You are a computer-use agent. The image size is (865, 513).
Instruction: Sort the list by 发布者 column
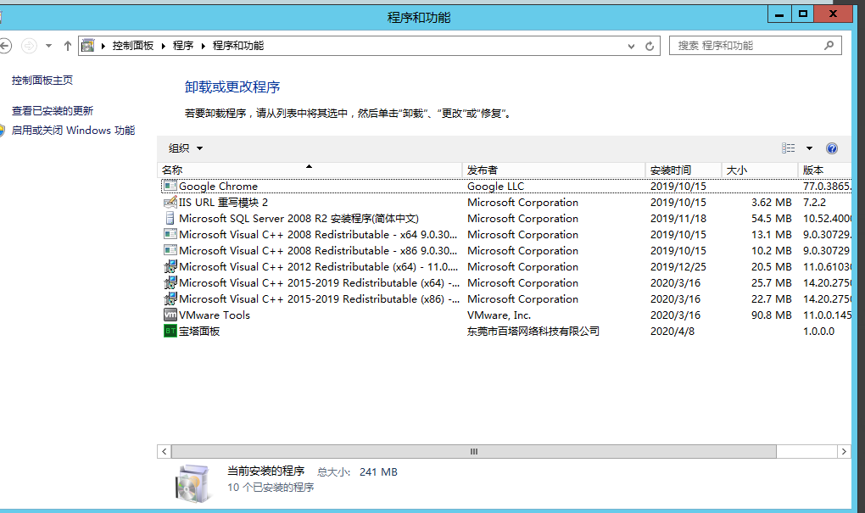[554, 170]
